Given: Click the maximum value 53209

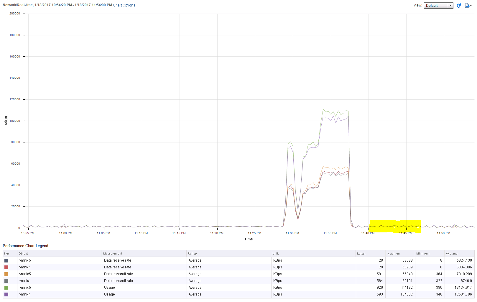Looking at the screenshot, I should pos(407,267).
